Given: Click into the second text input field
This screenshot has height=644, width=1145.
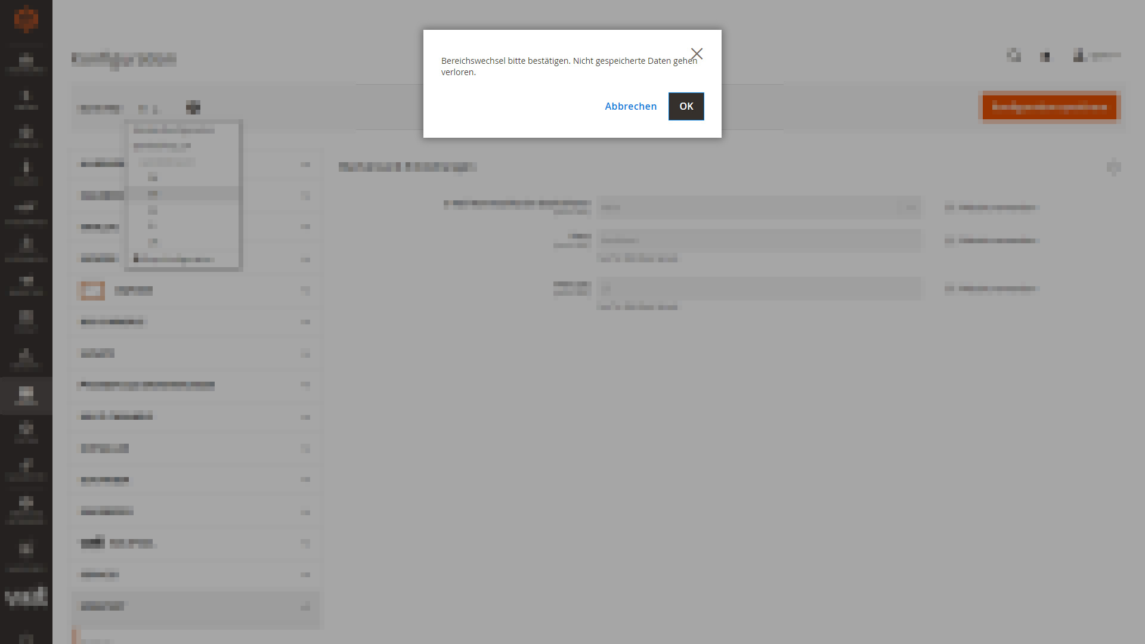Looking at the screenshot, I should [757, 240].
